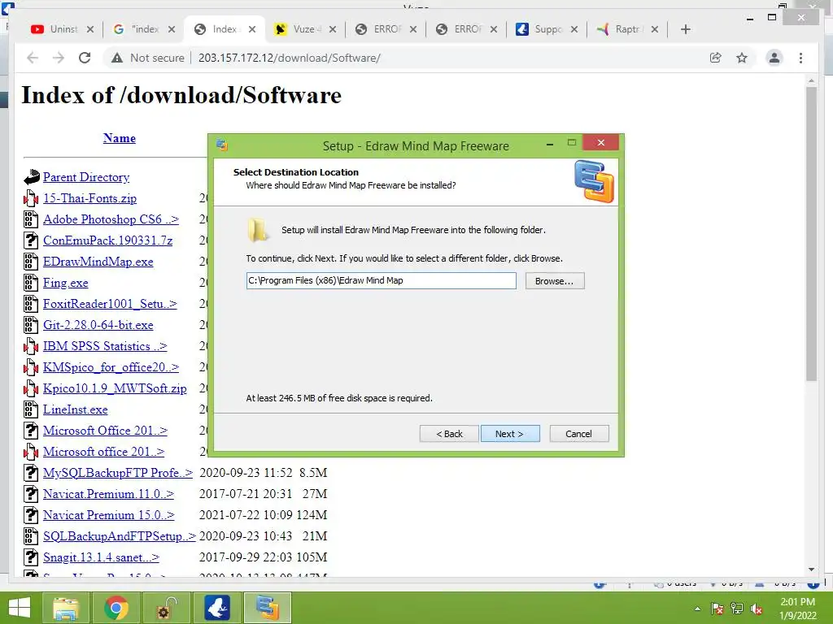This screenshot has width=833, height=624.
Task: Open the FoxitReader1001_Setu.. link
Action: click(x=110, y=304)
